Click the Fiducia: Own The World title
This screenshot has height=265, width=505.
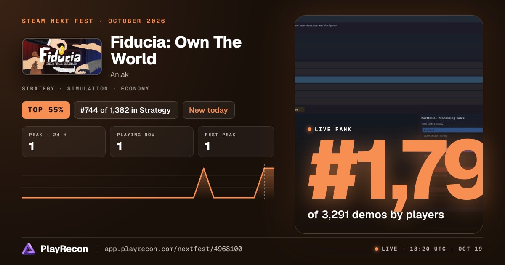[x=176, y=50]
